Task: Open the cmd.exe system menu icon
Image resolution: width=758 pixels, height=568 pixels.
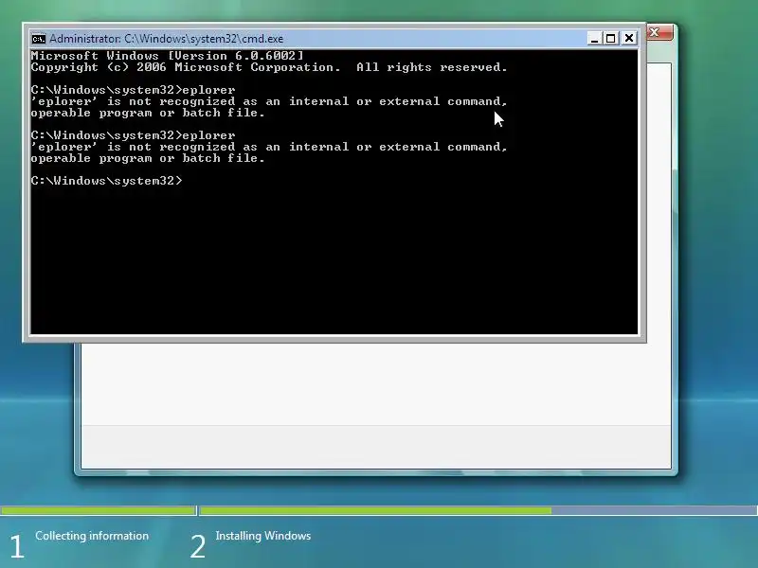Action: coord(39,39)
